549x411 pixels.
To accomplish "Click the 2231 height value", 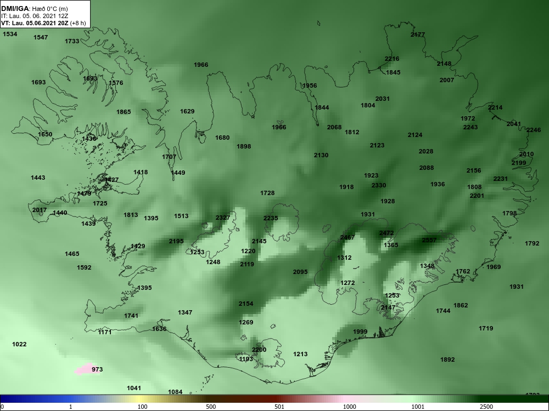I will pos(501,179).
